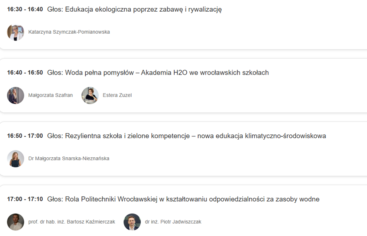Click the 16:30 - 16:40 time slot
Image resolution: width=367 pixels, height=236 pixels.
(25, 10)
